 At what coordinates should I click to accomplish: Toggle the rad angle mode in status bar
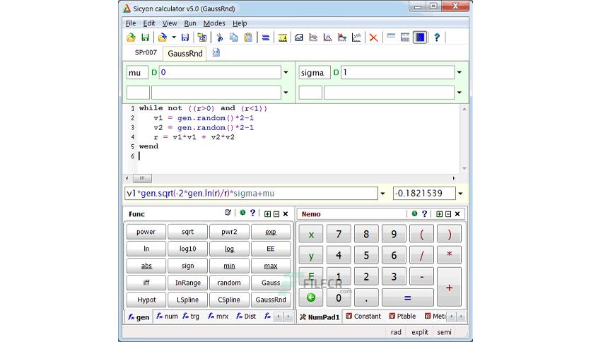(396, 332)
